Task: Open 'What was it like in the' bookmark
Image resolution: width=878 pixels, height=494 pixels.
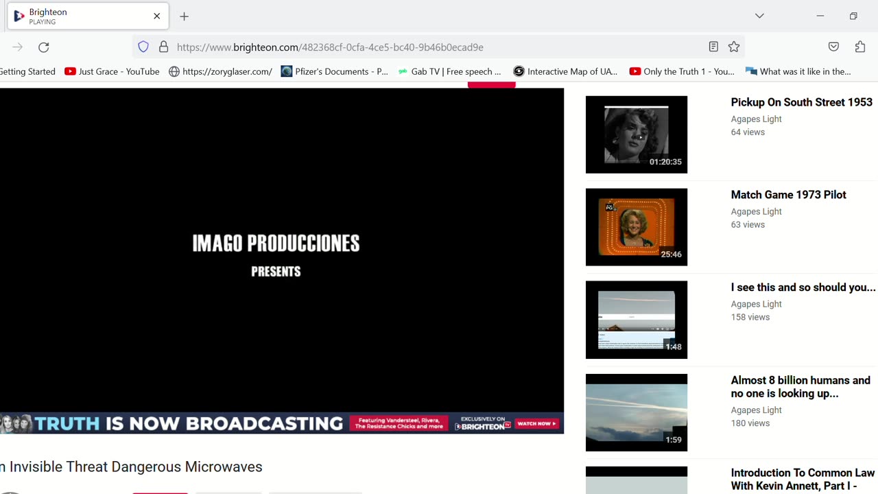Action: point(798,71)
